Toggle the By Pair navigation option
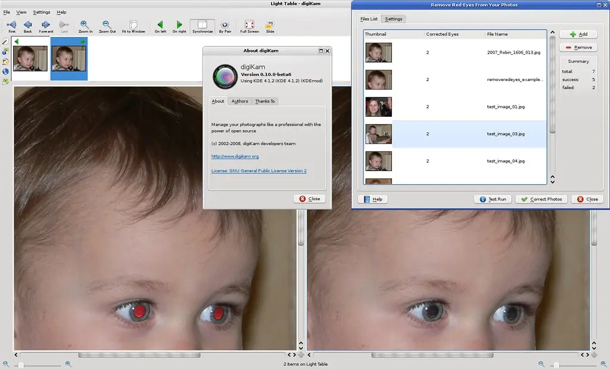610x369 pixels. (x=225, y=26)
